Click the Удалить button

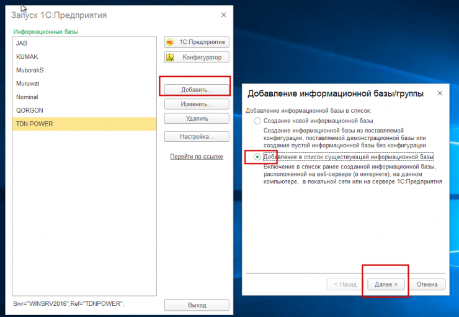click(197, 118)
